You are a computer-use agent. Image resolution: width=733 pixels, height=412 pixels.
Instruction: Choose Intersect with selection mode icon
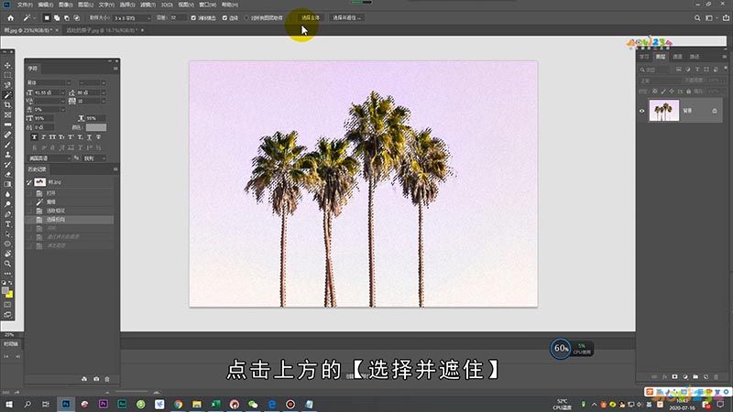point(77,17)
